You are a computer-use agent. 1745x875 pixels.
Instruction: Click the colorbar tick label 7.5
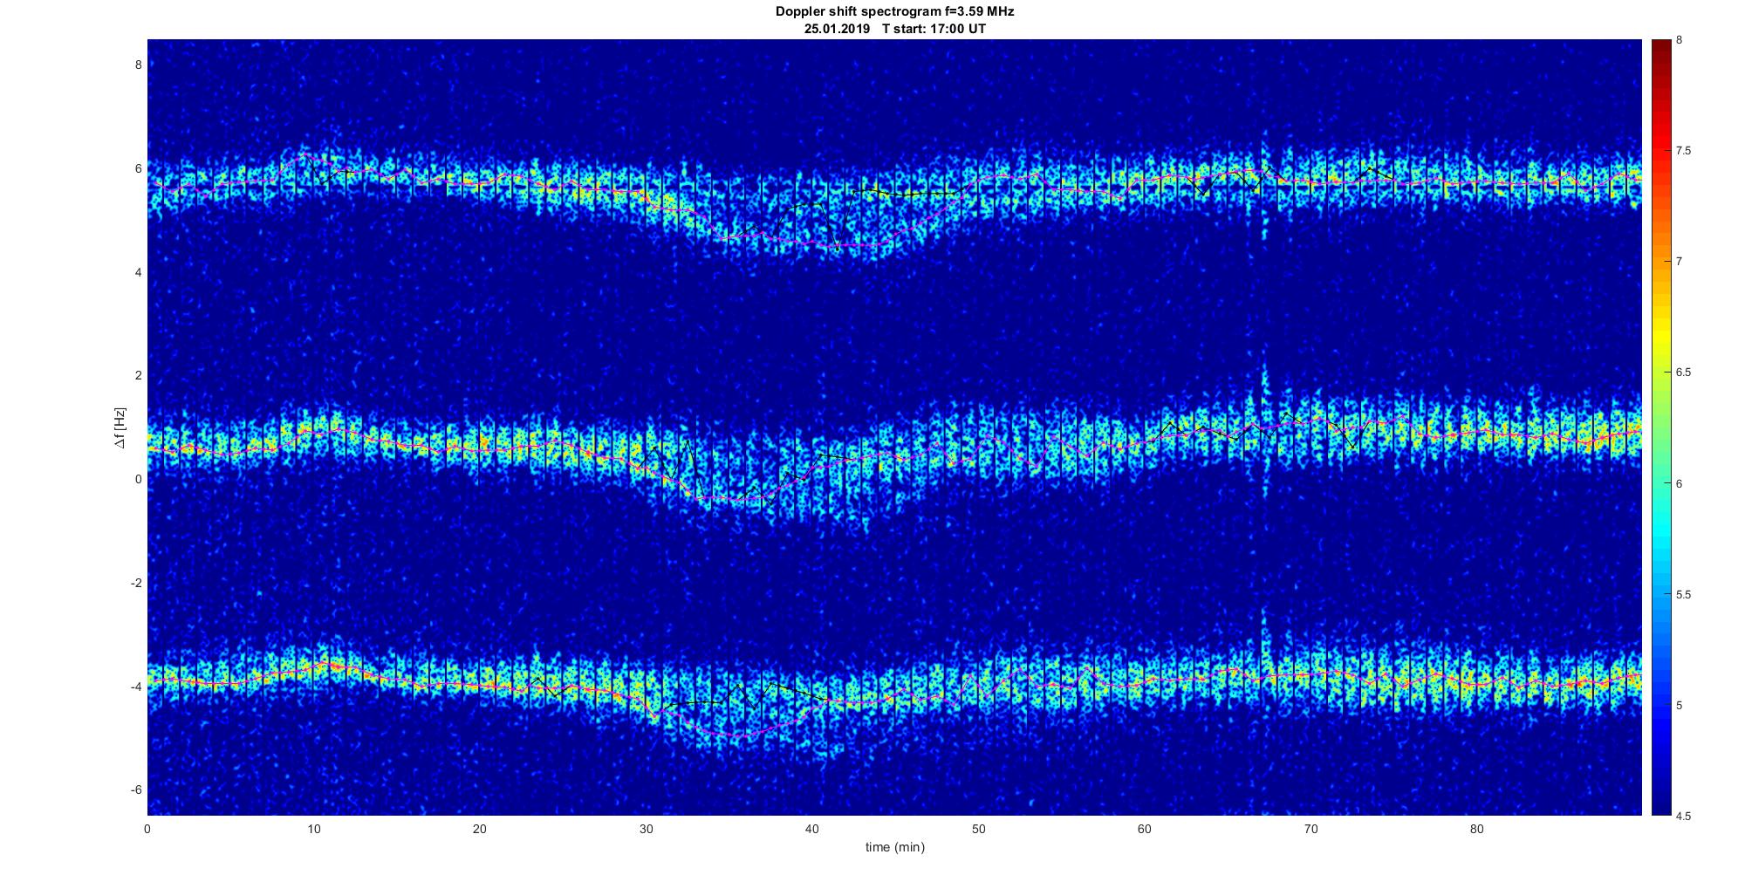(1684, 151)
